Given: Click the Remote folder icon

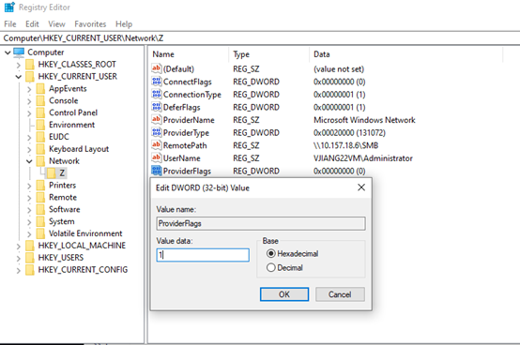Looking at the screenshot, I should point(40,197).
